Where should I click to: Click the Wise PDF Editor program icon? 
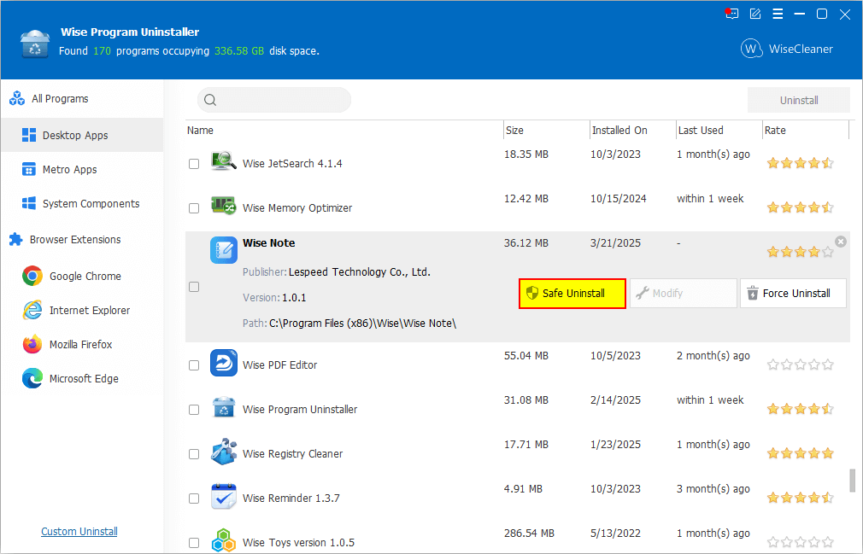(224, 363)
